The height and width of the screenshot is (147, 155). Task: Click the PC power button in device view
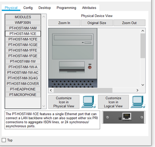tap(90, 67)
